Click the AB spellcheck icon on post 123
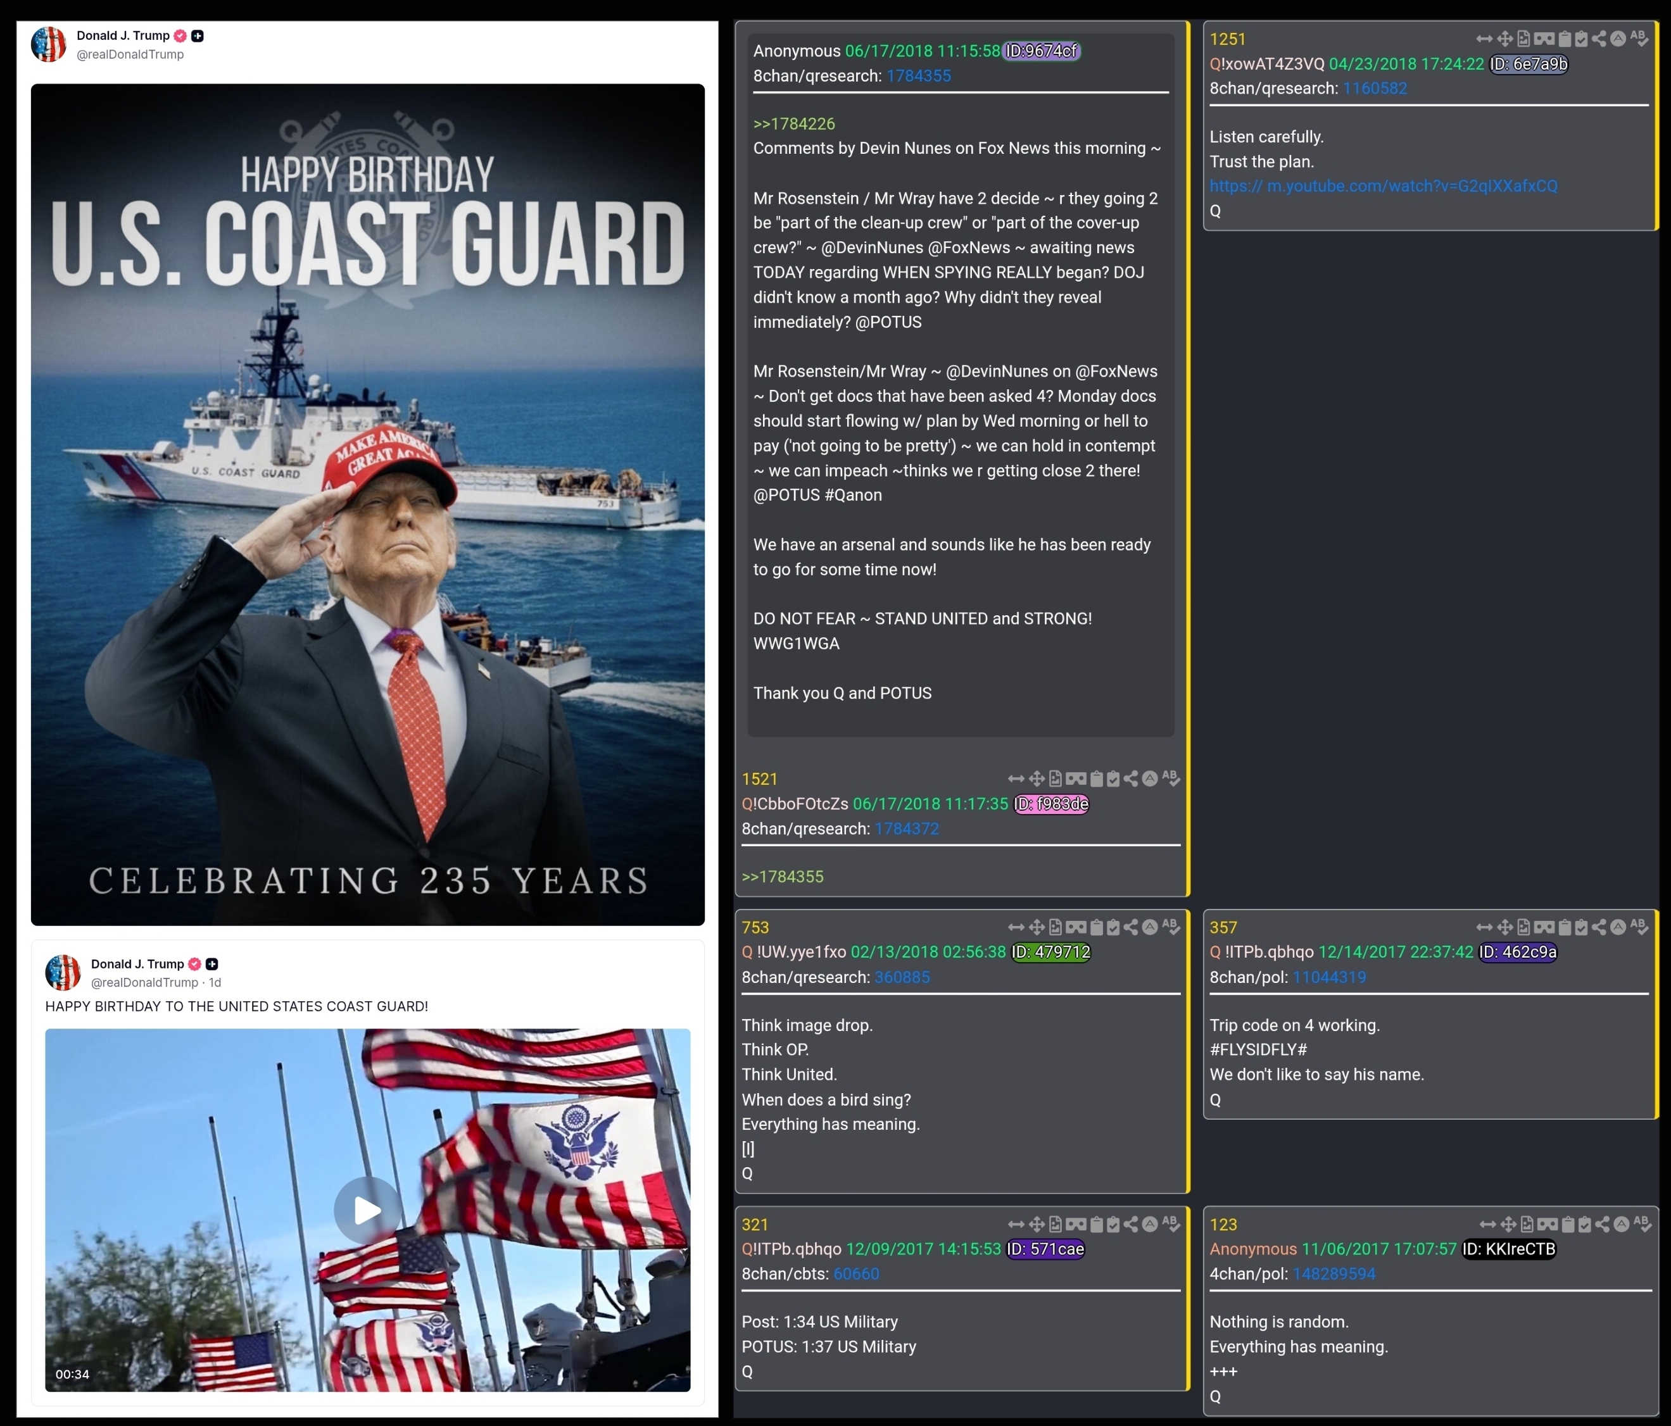Screen dimensions: 1671x1426 1642,1225
